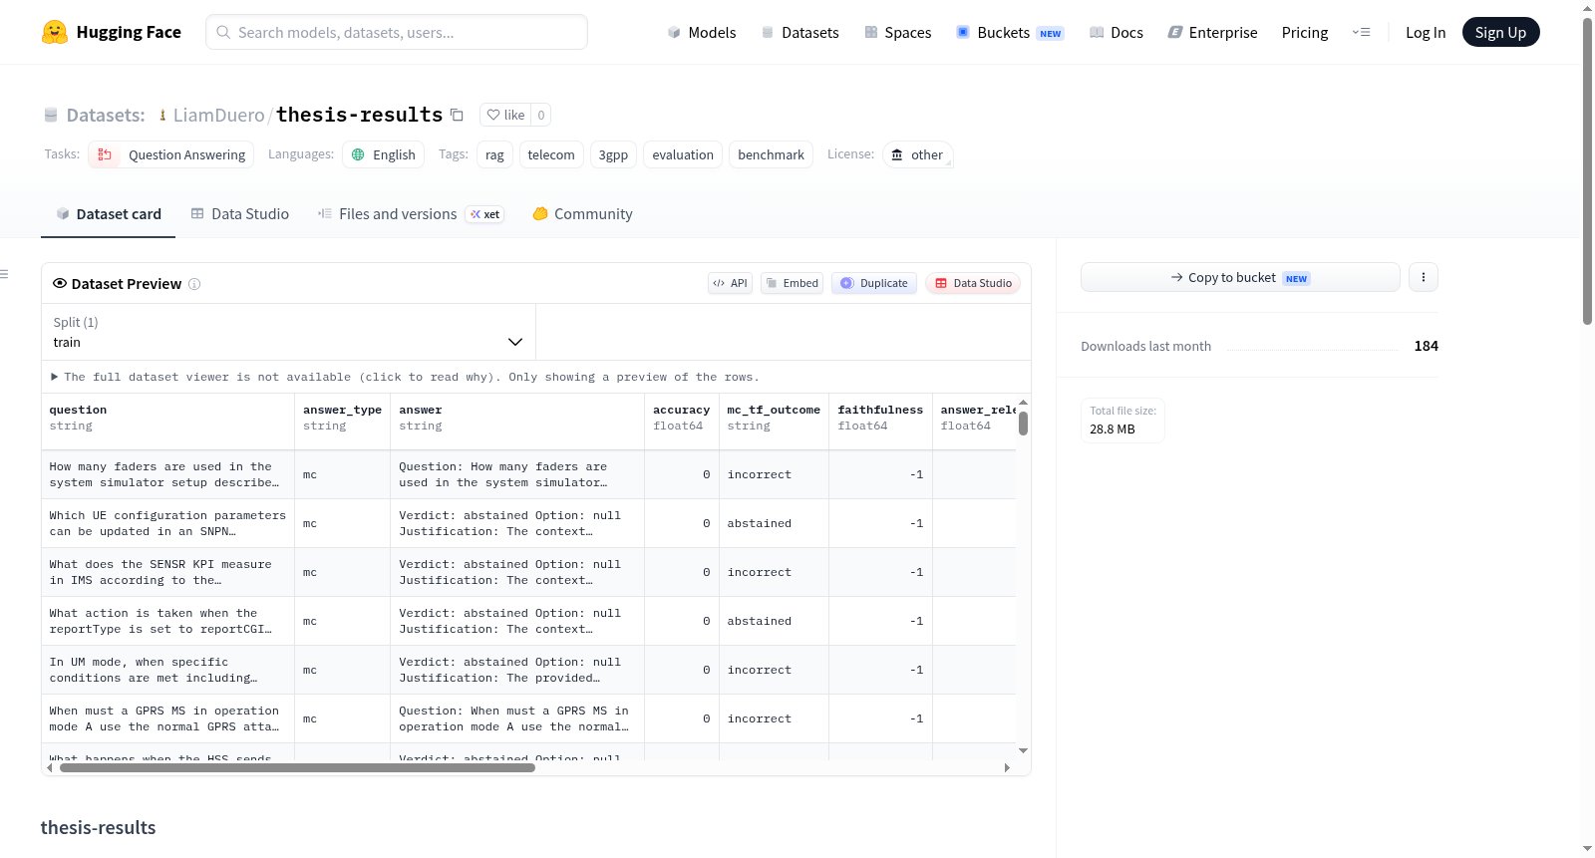The width and height of the screenshot is (1595, 858).
Task: Open Spaces in the top navigation
Action: click(x=898, y=32)
